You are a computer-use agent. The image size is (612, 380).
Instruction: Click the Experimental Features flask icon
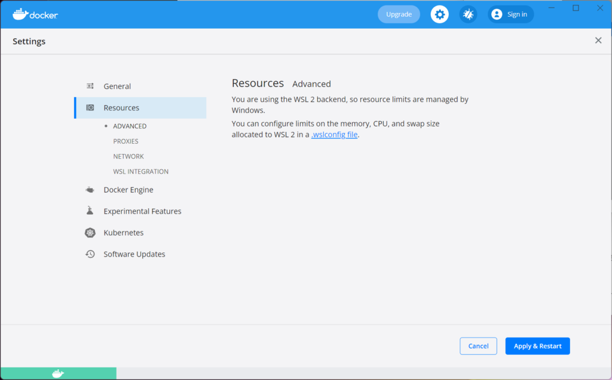click(x=90, y=211)
